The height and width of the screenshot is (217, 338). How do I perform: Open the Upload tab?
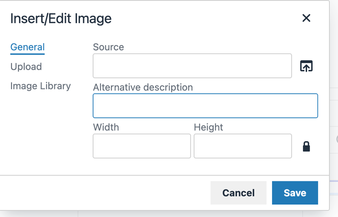[x=26, y=67]
